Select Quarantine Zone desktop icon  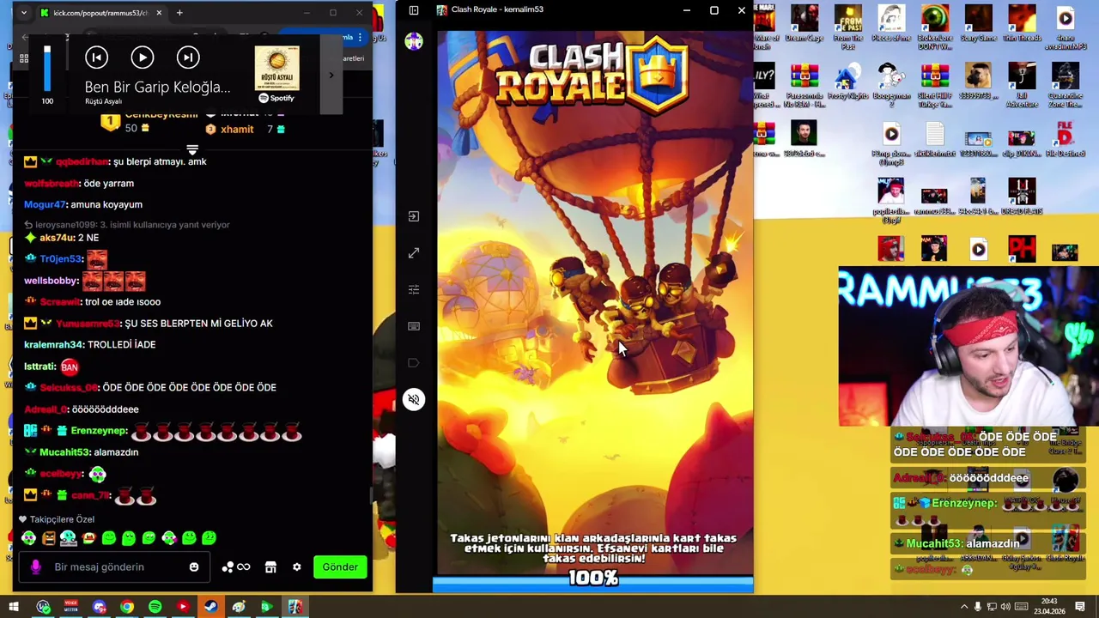(x=1065, y=86)
